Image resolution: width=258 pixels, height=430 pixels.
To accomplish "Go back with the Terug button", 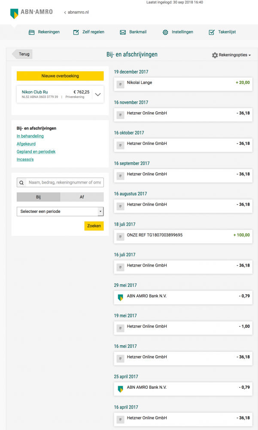I will click(22, 54).
